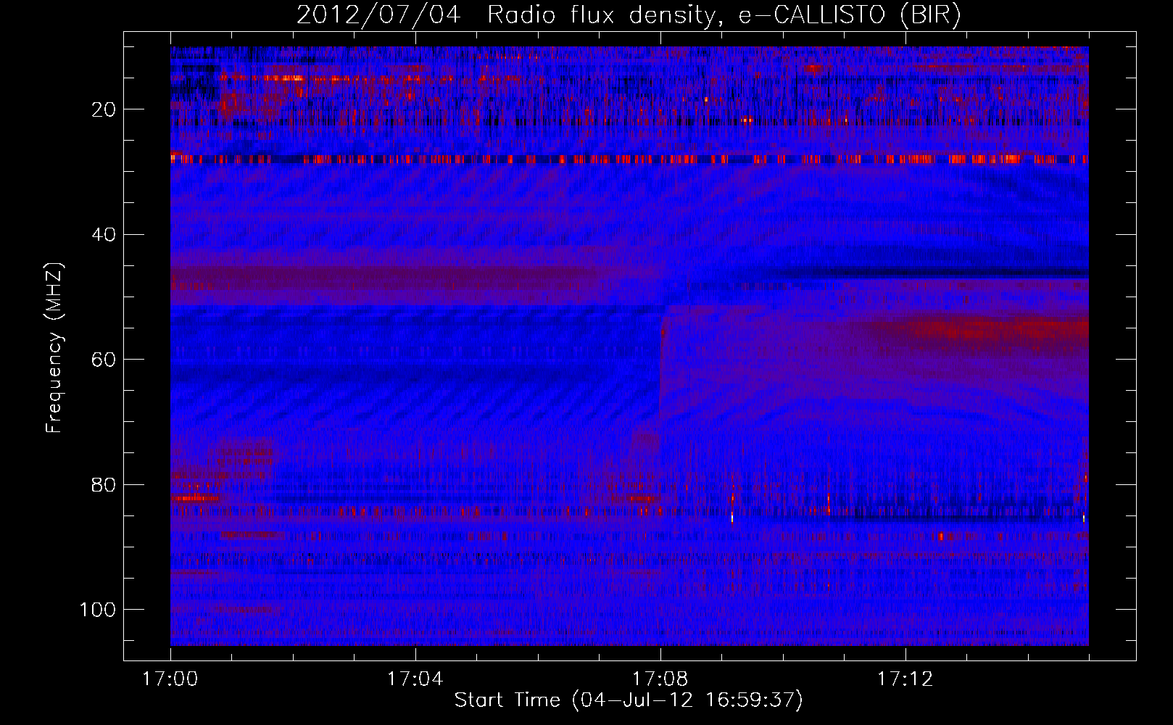The image size is (1173, 725).
Task: Click the '17:00' time tick label
Action: (x=170, y=679)
